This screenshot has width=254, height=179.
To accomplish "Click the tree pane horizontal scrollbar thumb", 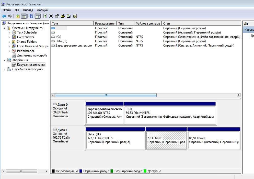I will 21,171.
